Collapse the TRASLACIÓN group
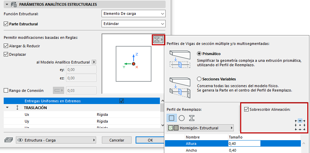Screen dimensions: 310x153 click(x=7, y=108)
